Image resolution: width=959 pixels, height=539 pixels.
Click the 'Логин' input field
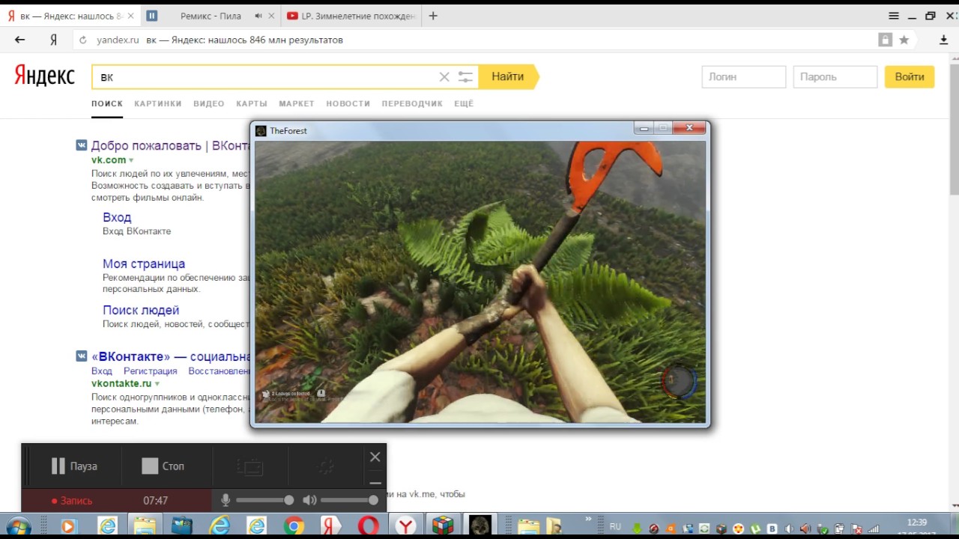point(744,76)
